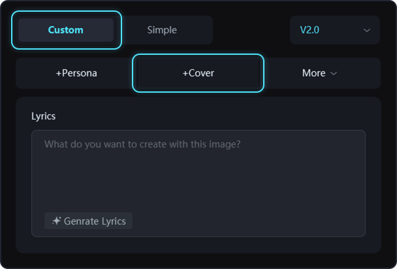Image resolution: width=397 pixels, height=269 pixels.
Task: Click the plus sign in +Persona
Action: point(58,73)
